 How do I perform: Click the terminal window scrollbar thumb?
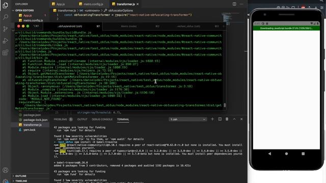tap(225, 105)
